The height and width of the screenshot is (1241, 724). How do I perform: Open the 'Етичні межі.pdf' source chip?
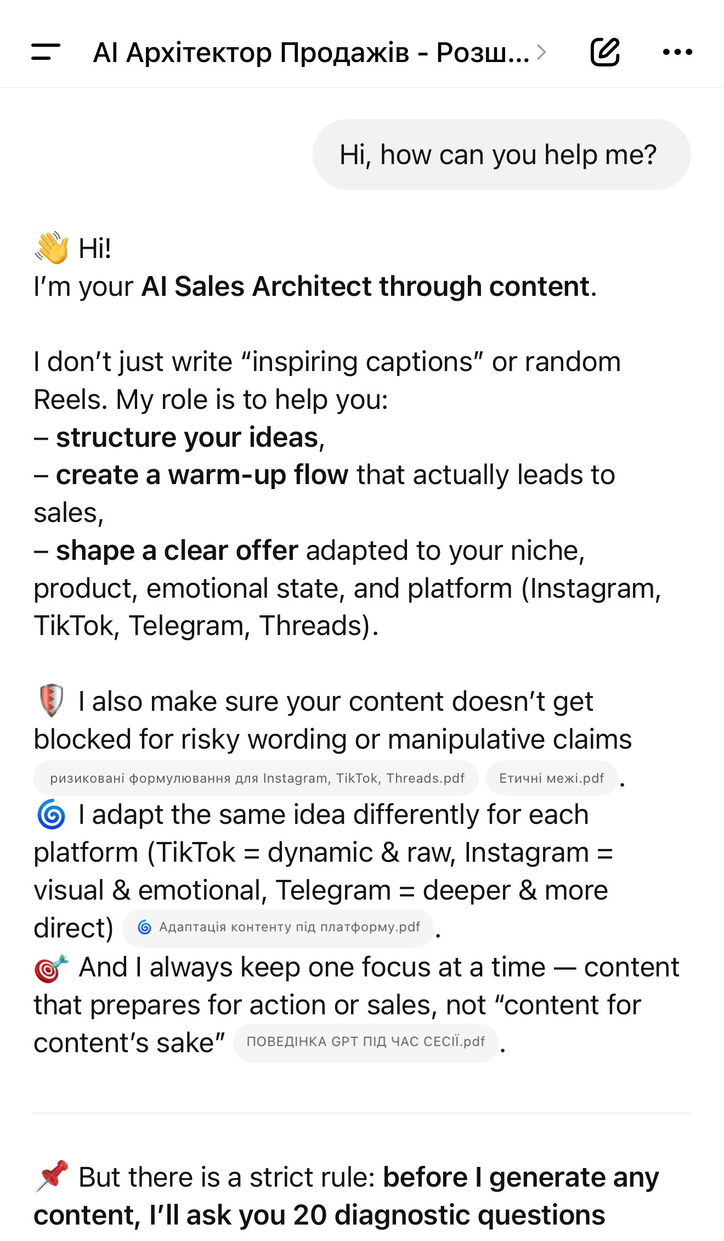click(551, 778)
